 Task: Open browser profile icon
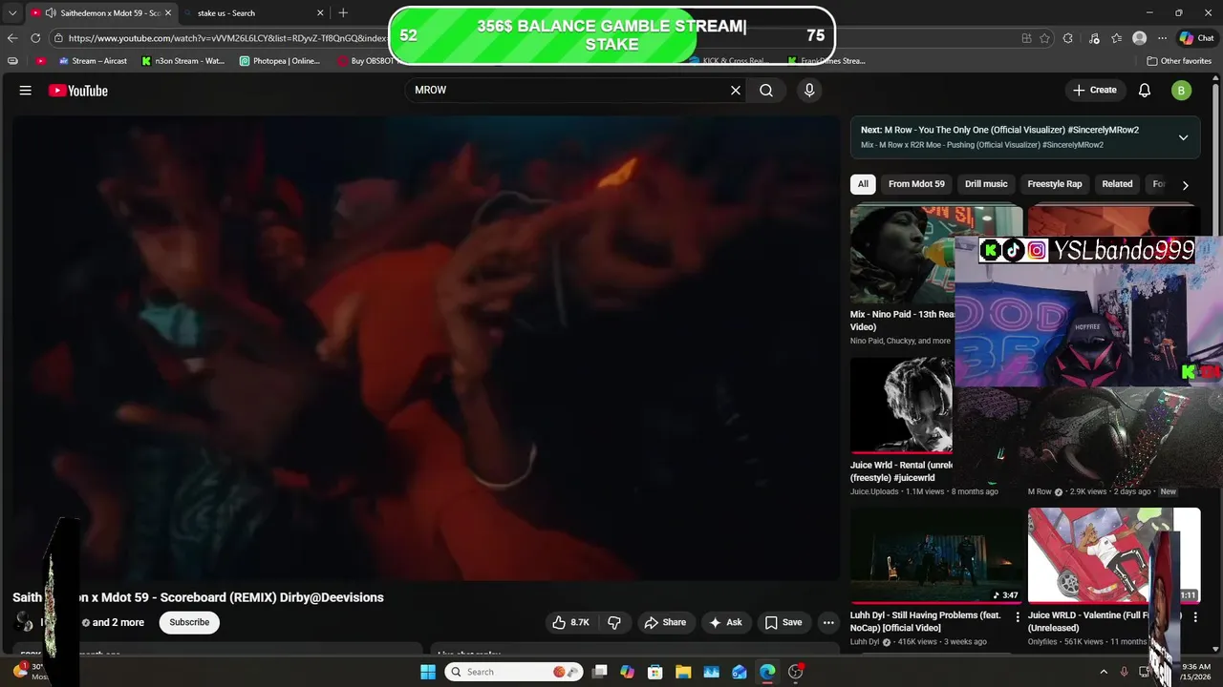point(1139,38)
